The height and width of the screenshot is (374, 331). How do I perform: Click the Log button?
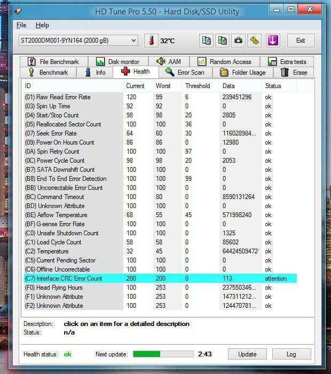[291, 354]
